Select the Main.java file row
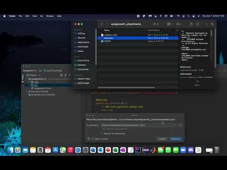 tap(139, 38)
